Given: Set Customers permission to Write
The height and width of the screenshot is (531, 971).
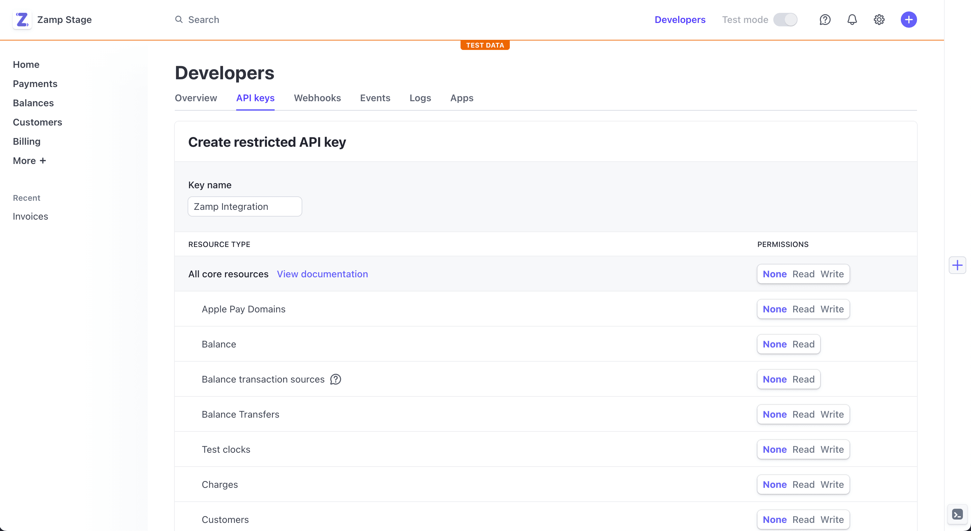Looking at the screenshot, I should click(x=832, y=519).
